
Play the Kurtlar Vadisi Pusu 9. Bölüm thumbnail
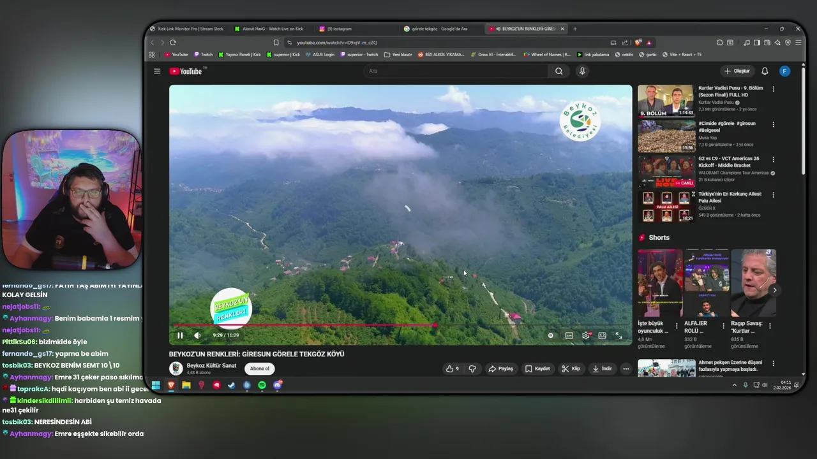pyautogui.click(x=666, y=101)
